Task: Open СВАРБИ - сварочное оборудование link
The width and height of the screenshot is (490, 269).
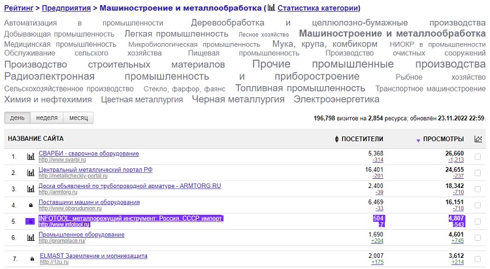Action: [89, 153]
